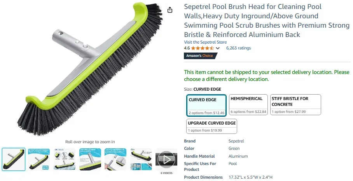Click the Amazon's Choice badge
Screen dimensions: 353x181
click(x=200, y=56)
